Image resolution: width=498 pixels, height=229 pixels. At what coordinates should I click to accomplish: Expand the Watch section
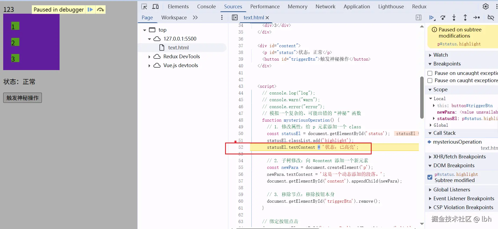tap(430, 55)
